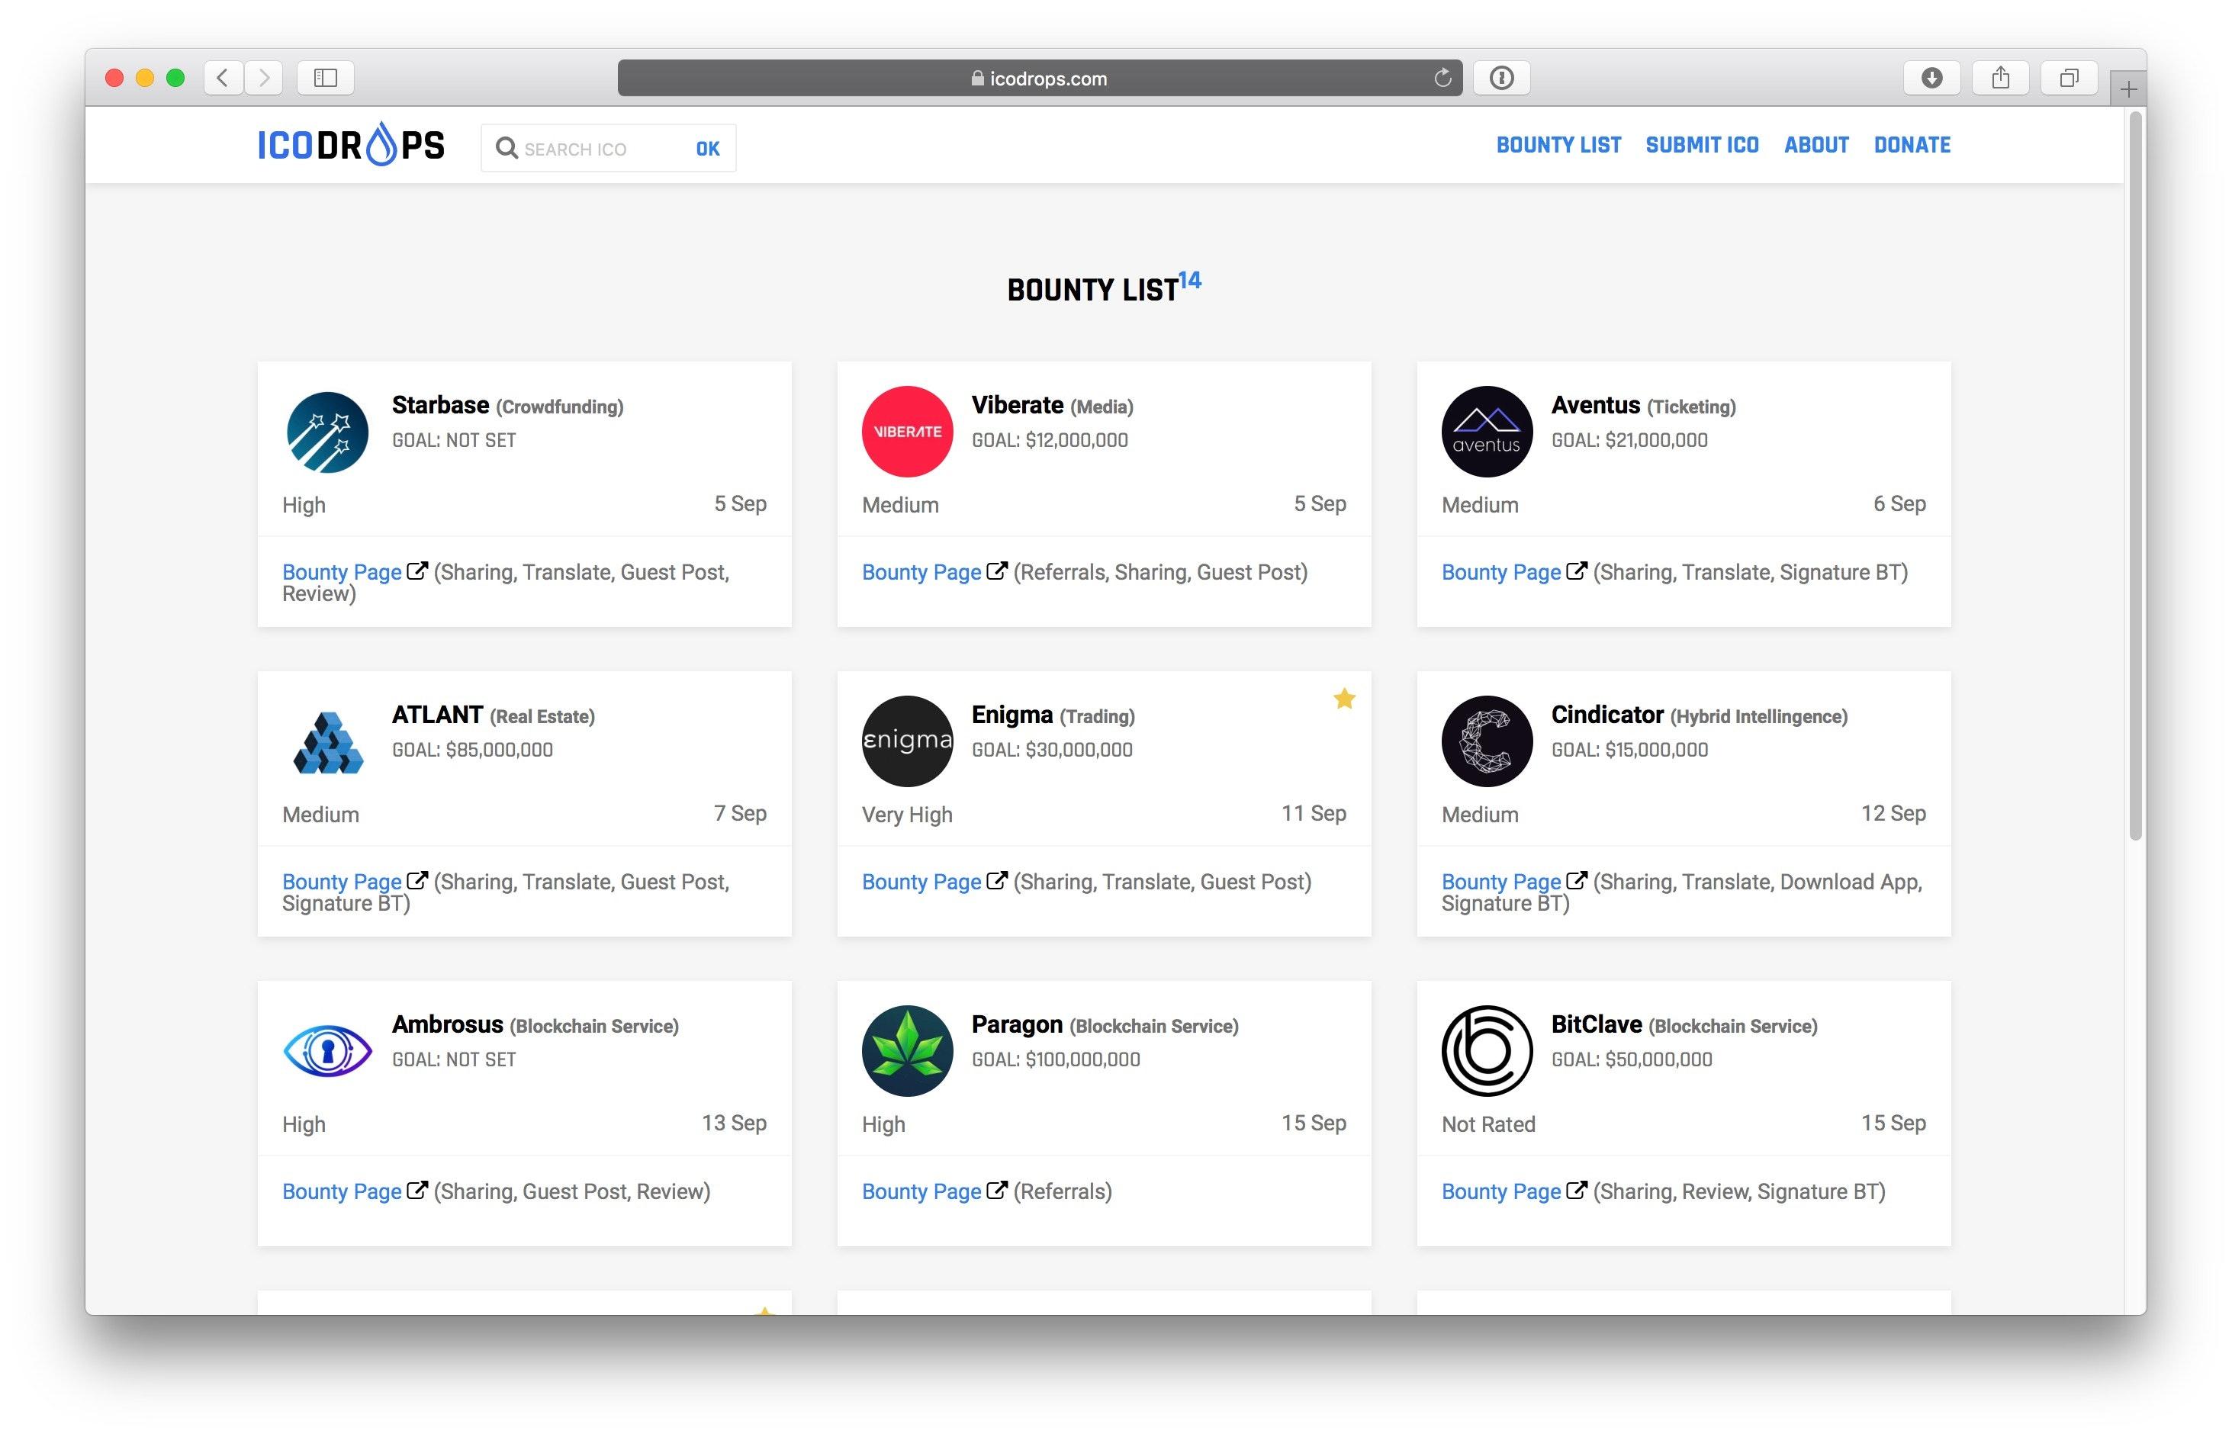
Task: Click Cindicator's 12 Sep date
Action: tap(1893, 814)
